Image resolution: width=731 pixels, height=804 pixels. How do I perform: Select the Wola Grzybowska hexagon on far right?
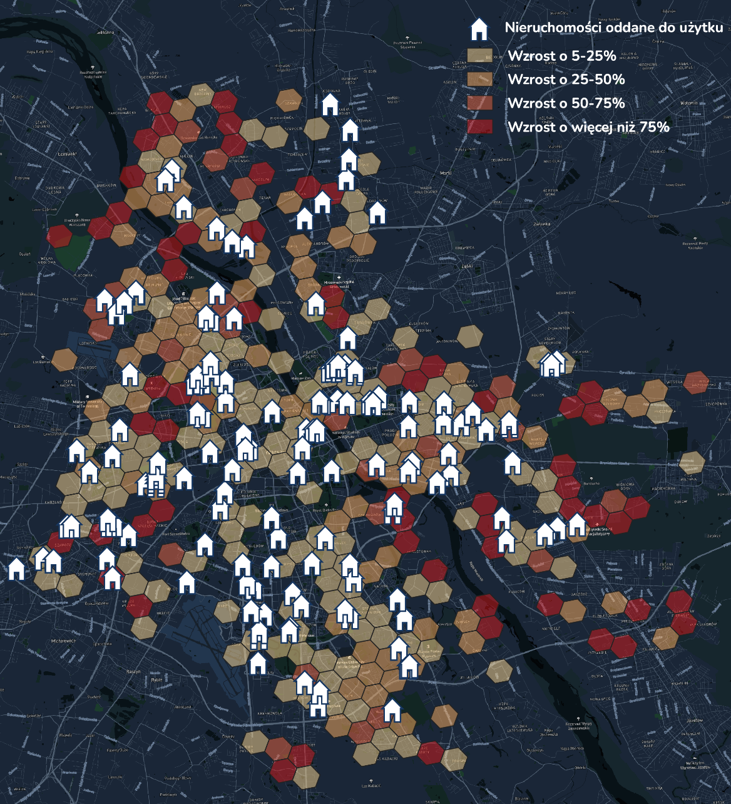pyautogui.click(x=696, y=382)
